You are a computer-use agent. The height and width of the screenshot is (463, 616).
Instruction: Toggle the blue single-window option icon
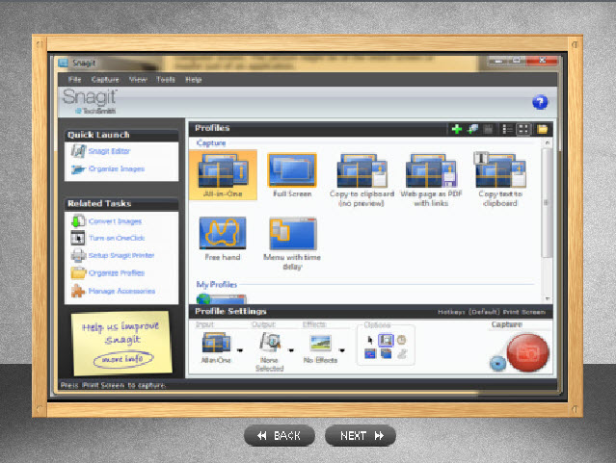point(370,354)
